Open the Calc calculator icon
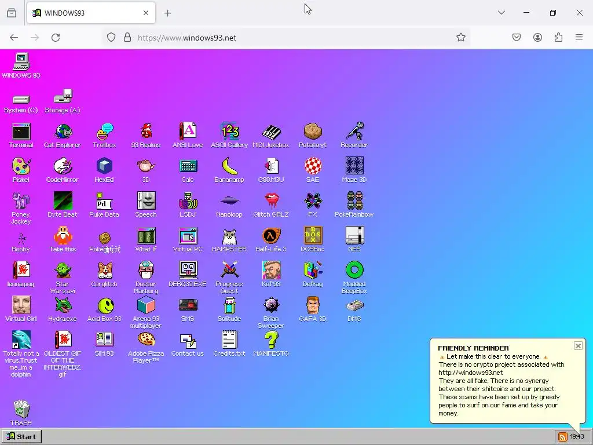The height and width of the screenshot is (445, 593). (188, 166)
